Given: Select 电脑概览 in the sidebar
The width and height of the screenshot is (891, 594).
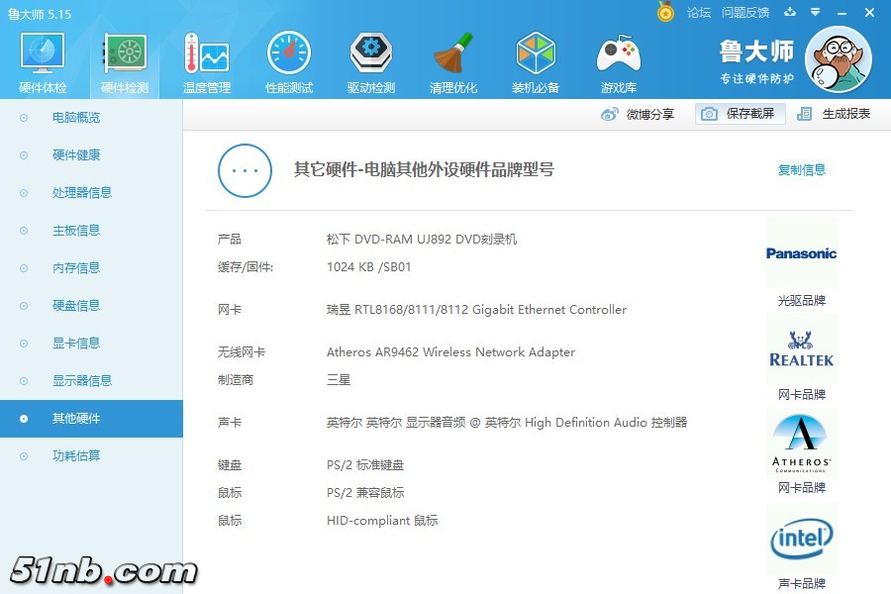Looking at the screenshot, I should (76, 118).
